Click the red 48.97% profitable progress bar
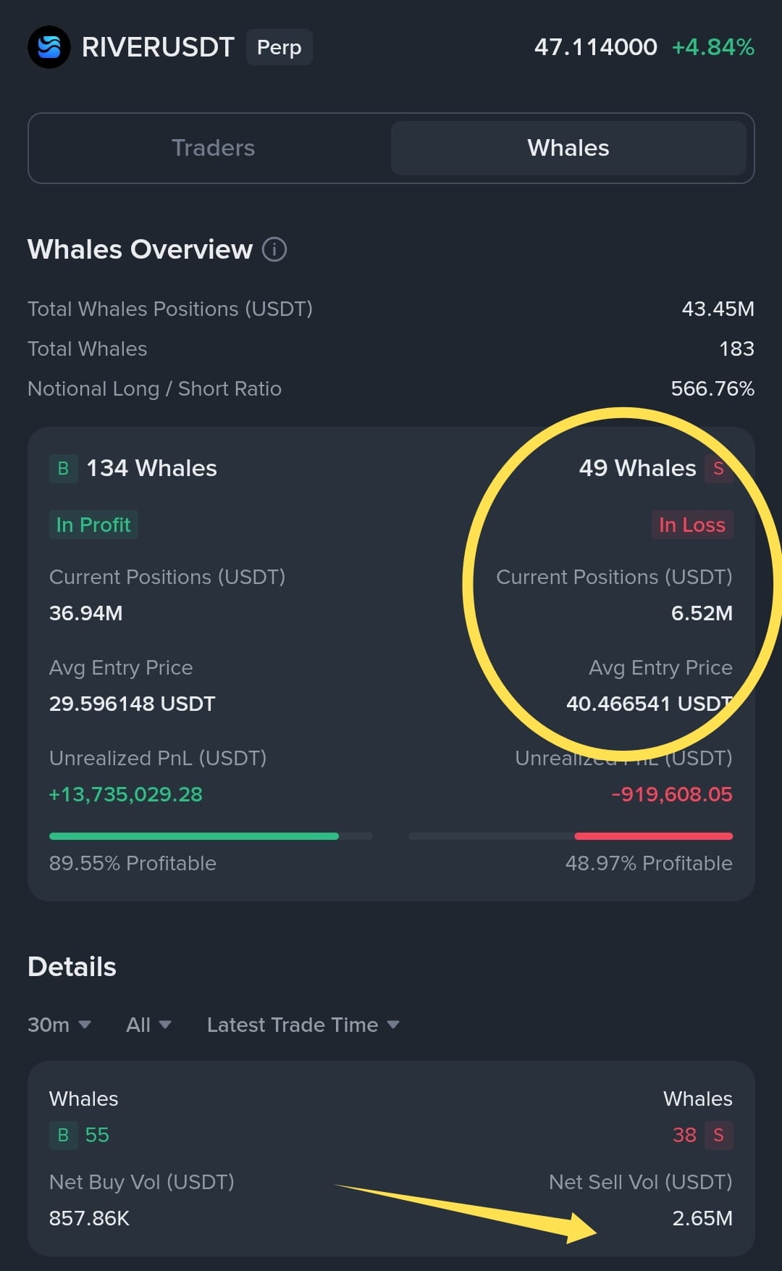 pyautogui.click(x=571, y=836)
